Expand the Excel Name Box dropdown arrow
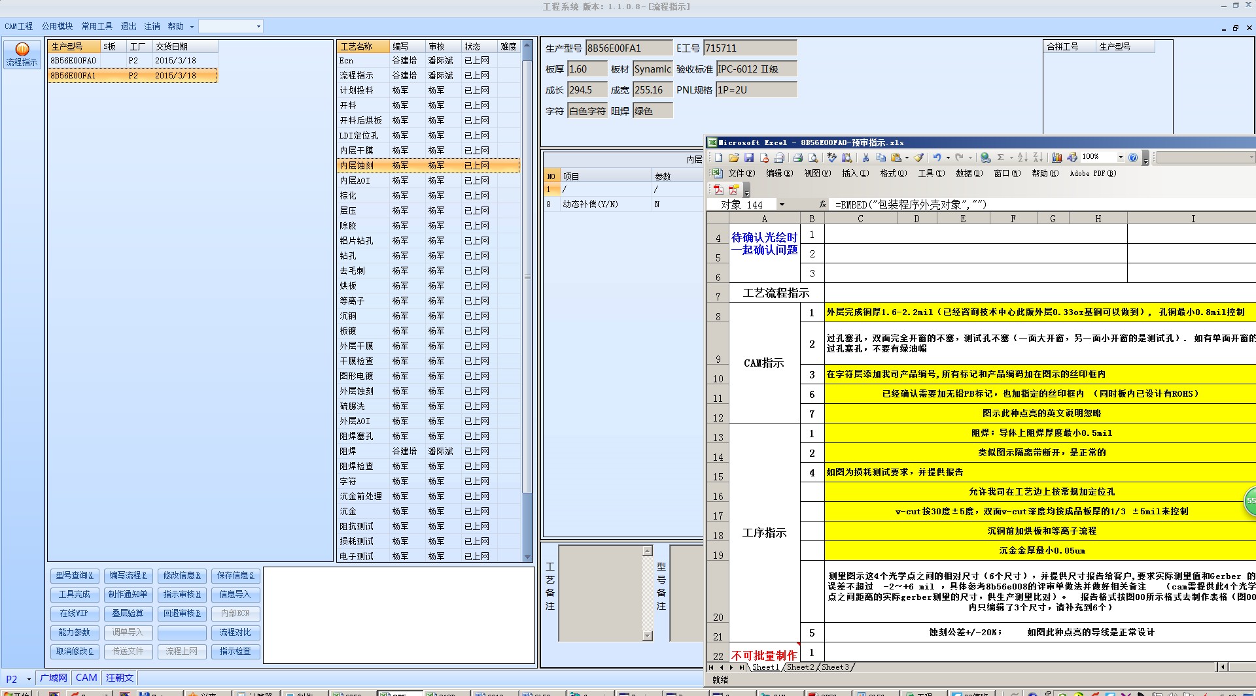 pyautogui.click(x=781, y=205)
